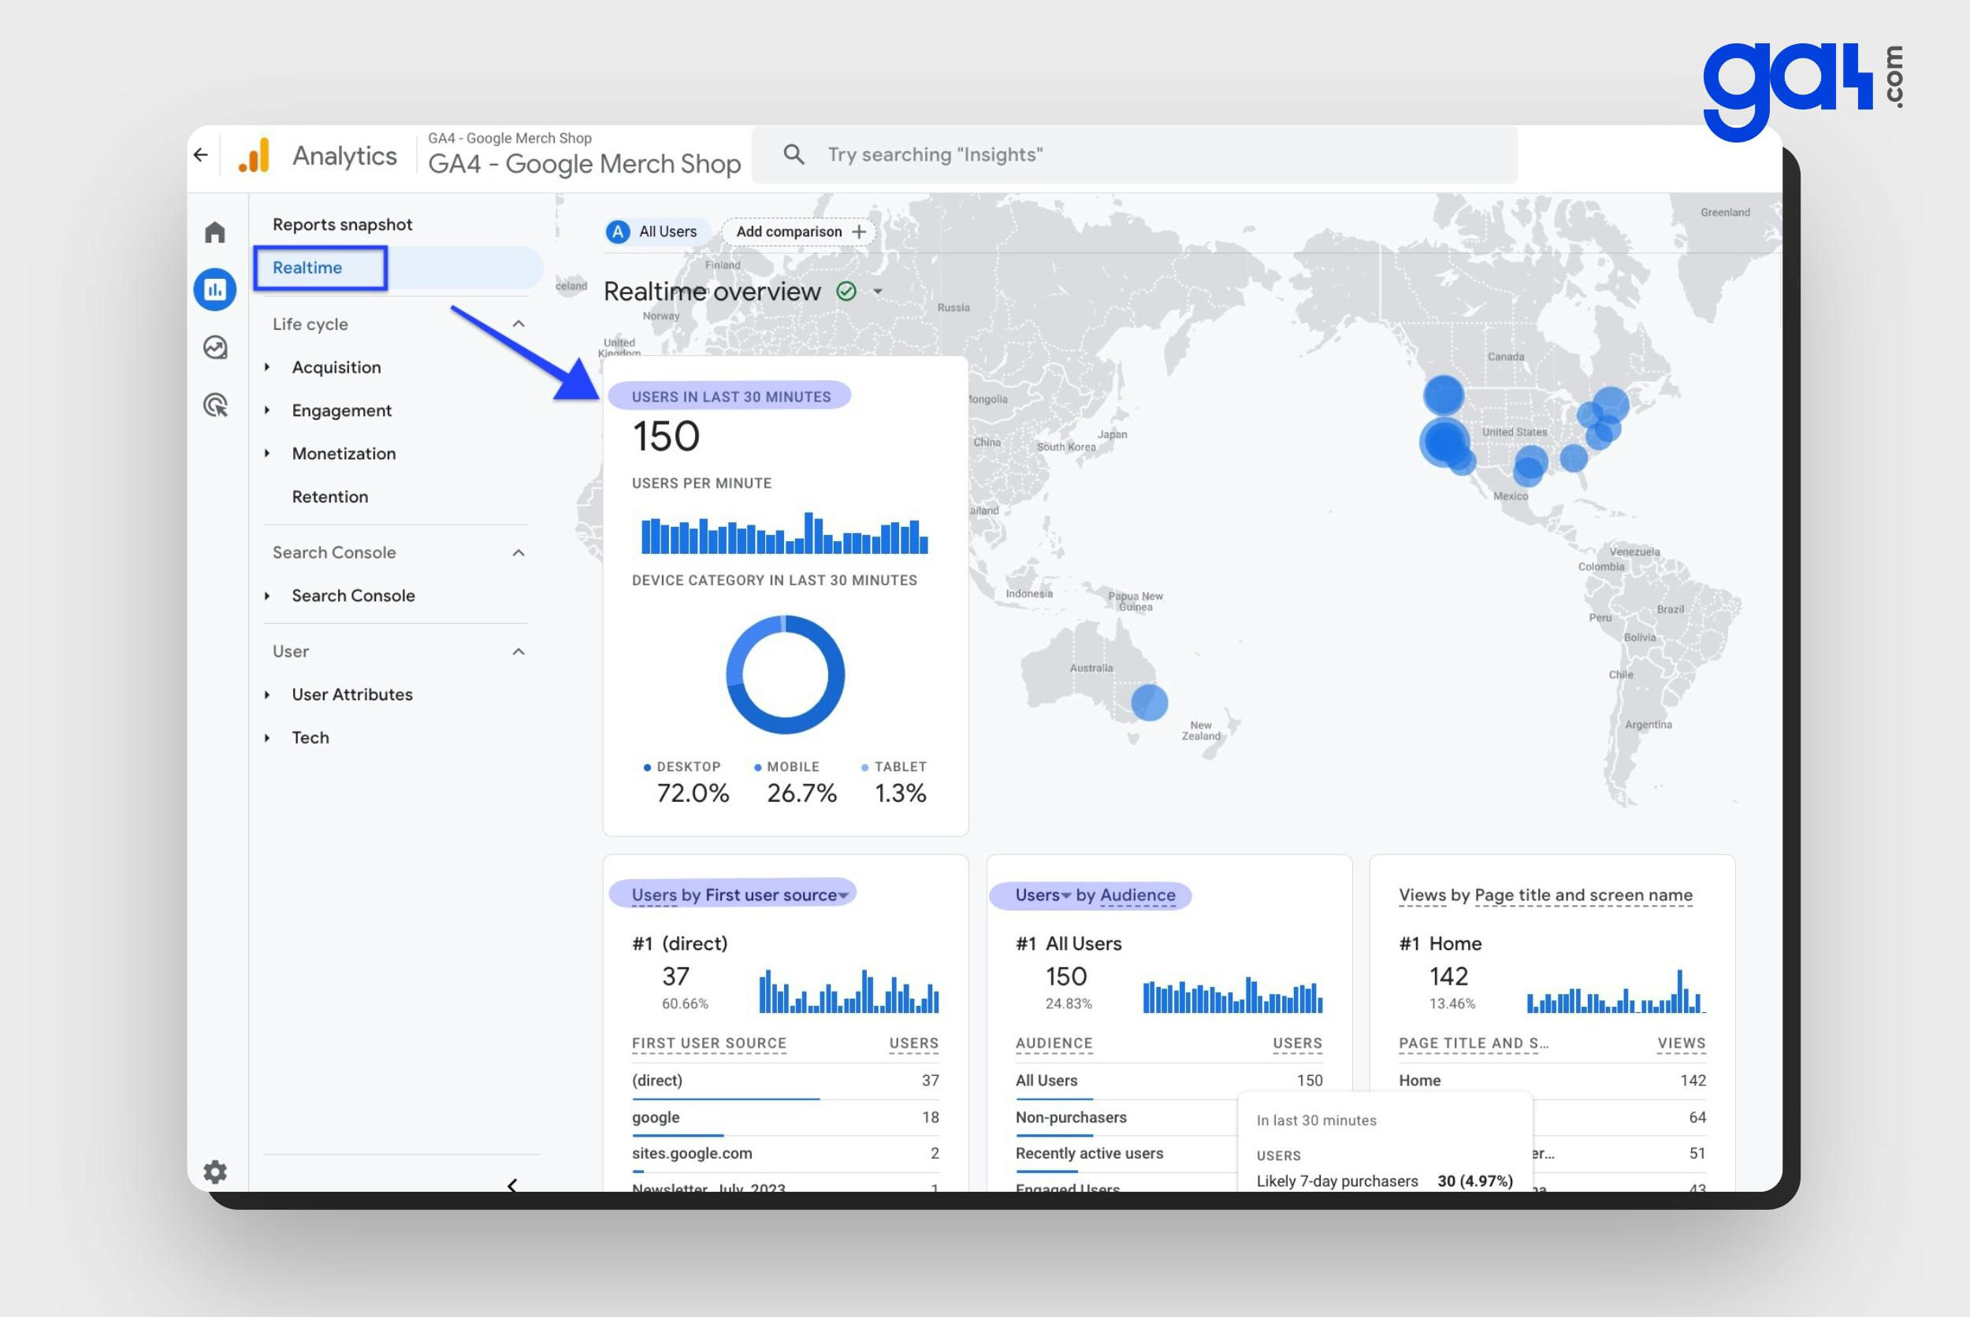Open the Tech reports
This screenshot has height=1317, width=1970.
310,737
